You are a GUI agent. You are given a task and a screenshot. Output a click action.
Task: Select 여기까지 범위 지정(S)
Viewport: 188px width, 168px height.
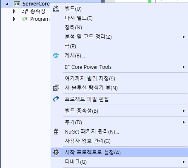coord(119,78)
